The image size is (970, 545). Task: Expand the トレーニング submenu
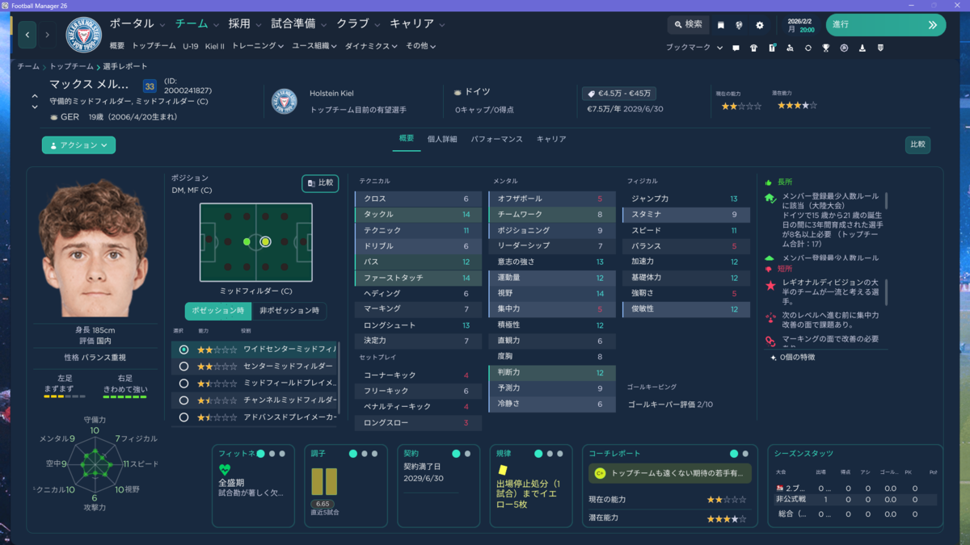click(x=258, y=46)
